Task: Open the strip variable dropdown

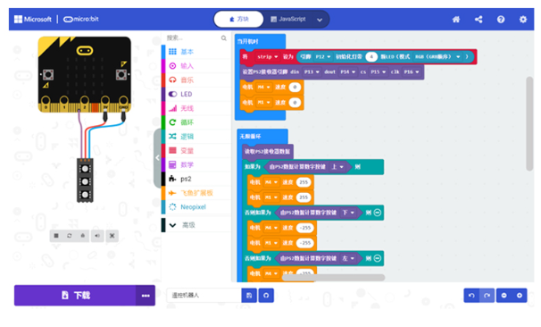Action: [268, 56]
